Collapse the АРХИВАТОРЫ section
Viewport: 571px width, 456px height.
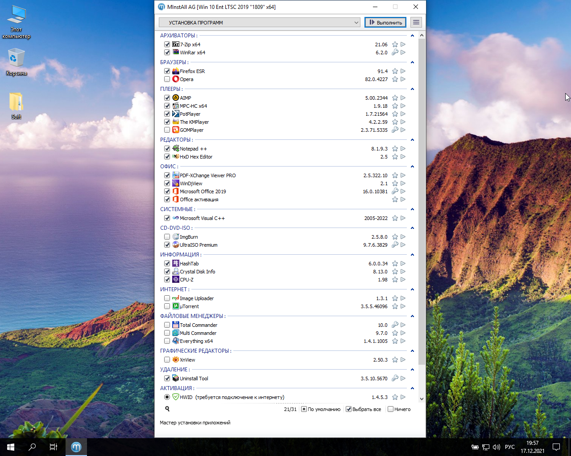tap(412, 36)
